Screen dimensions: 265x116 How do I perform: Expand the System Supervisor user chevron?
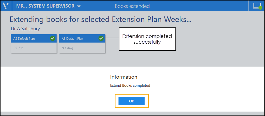click(x=79, y=6)
